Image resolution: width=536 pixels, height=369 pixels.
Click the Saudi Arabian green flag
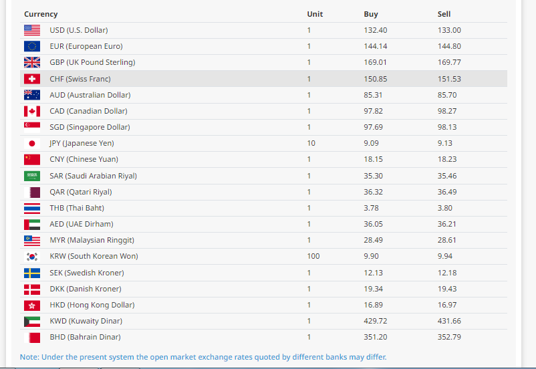[x=32, y=176]
